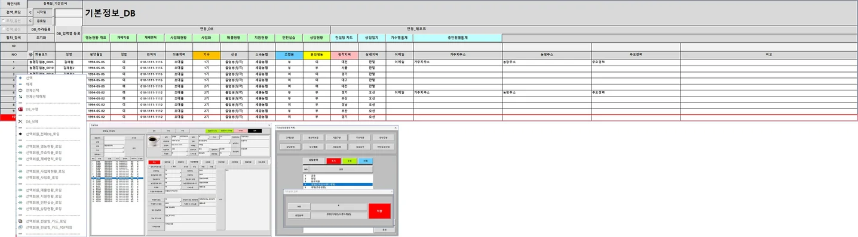This screenshot has height=237, width=858.
Task: Choose 선택회원_사업화_로딩 in the menu
Action: (x=42, y=177)
